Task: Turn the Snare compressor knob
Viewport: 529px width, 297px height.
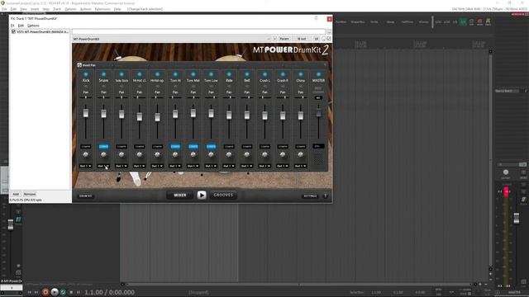Action: coord(103,154)
